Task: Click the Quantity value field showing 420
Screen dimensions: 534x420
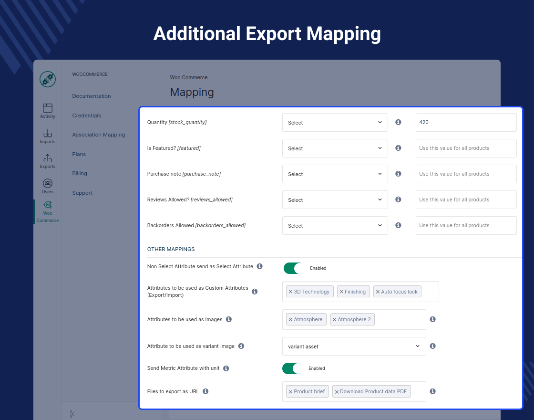Action: point(466,122)
